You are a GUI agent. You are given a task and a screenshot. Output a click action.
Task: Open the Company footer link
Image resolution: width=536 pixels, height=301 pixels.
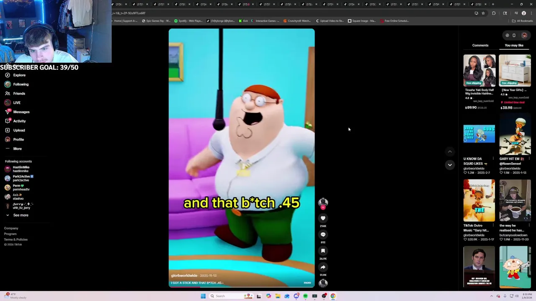click(x=11, y=228)
